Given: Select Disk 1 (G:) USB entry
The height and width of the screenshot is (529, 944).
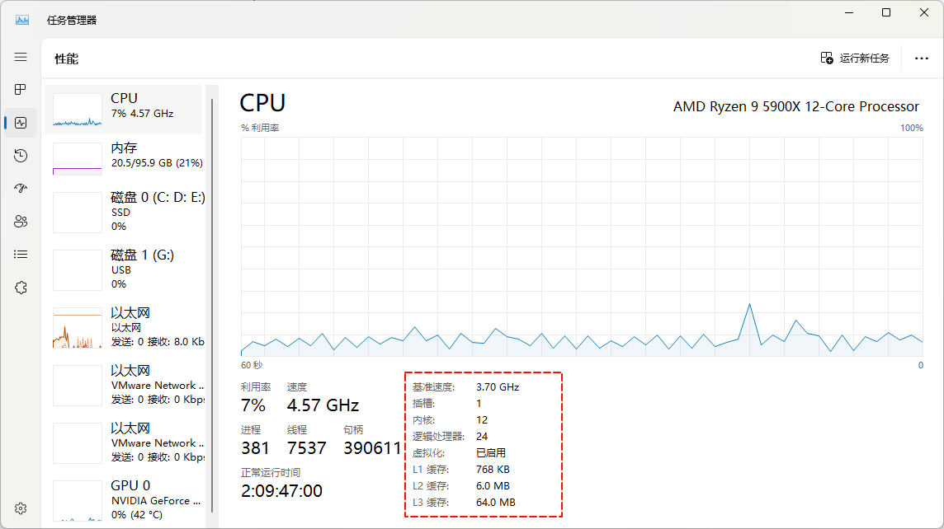Looking at the screenshot, I should (x=124, y=269).
